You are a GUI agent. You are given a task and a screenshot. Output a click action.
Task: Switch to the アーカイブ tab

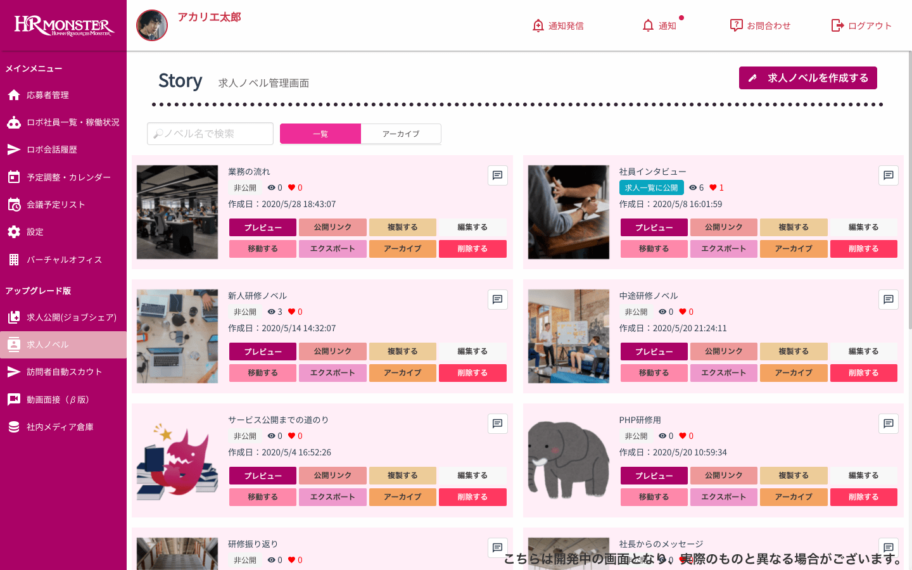(x=401, y=134)
